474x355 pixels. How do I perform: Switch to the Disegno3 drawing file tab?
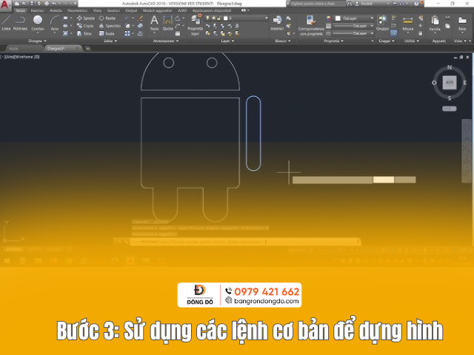[x=63, y=49]
